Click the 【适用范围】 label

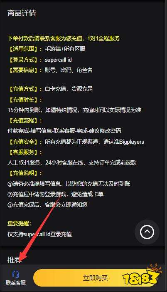pos(24,49)
